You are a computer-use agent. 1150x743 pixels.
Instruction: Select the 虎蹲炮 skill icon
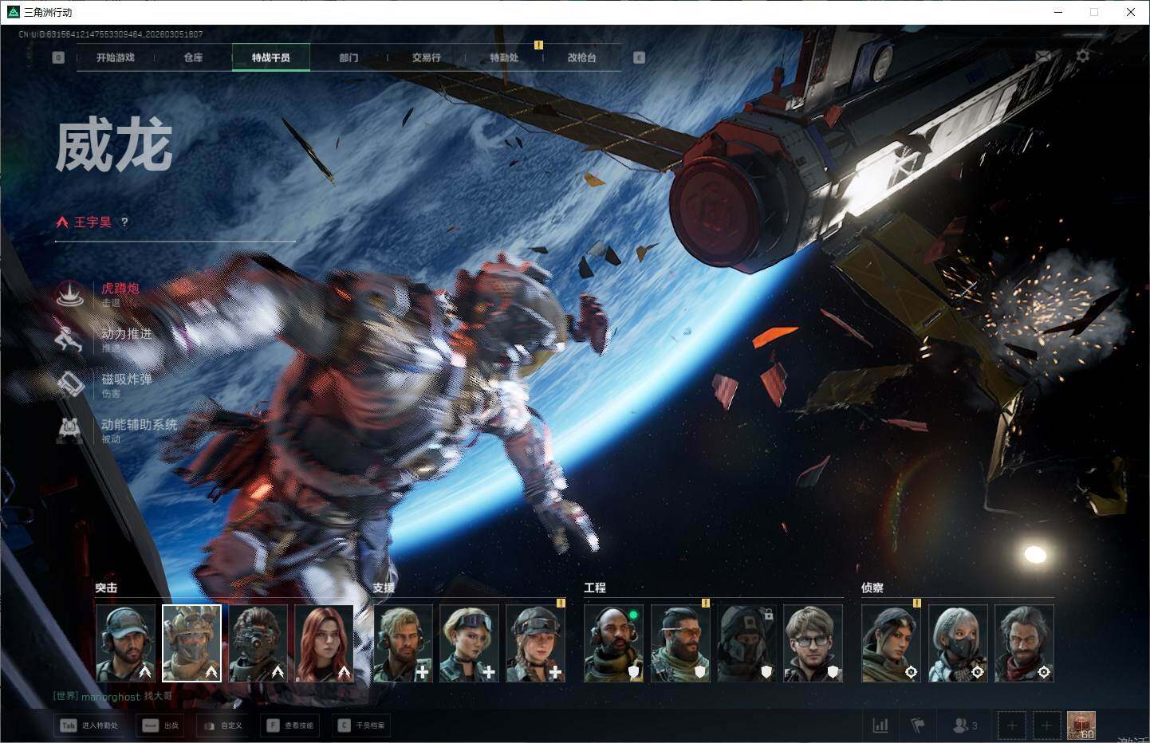(x=70, y=294)
